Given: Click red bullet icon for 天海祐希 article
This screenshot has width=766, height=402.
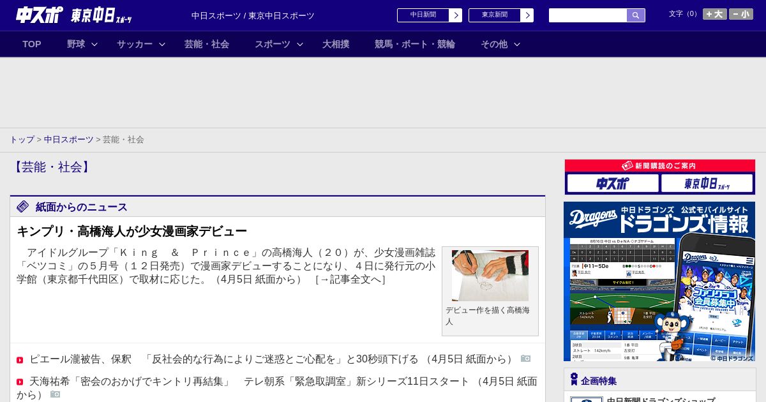Looking at the screenshot, I should point(20,382).
